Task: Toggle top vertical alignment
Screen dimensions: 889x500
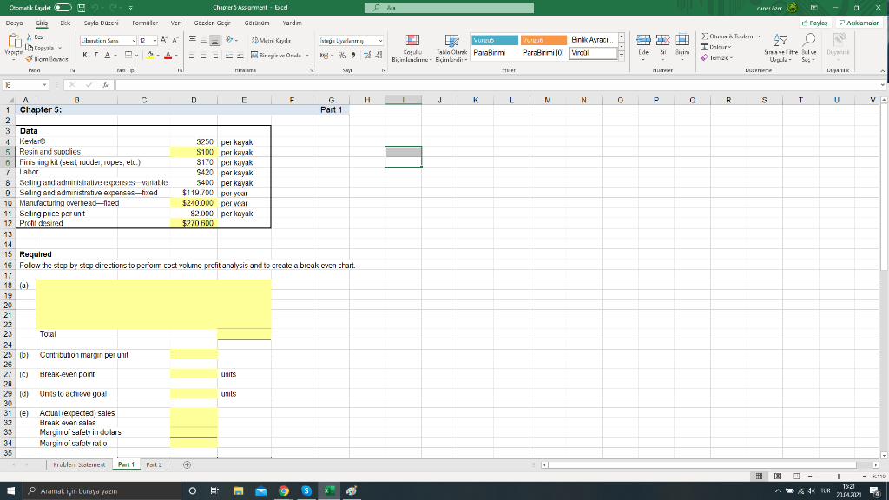Action: point(193,40)
